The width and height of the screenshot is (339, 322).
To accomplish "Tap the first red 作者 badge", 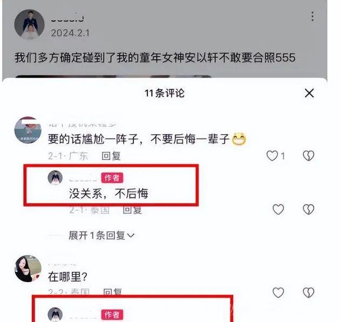I will (x=112, y=177).
